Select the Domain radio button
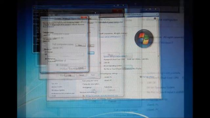The image size is (210, 118). click(x=46, y=52)
